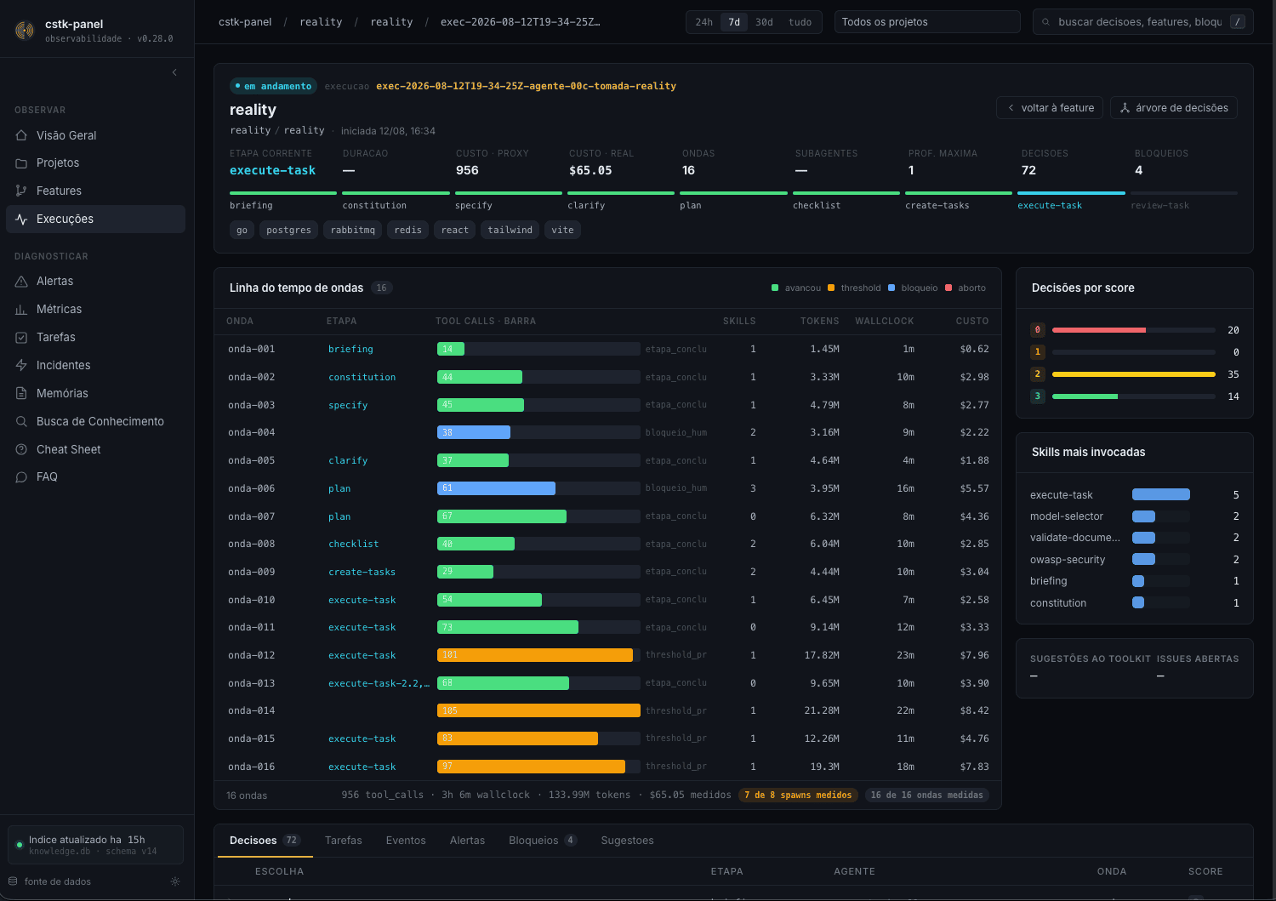Viewport: 1276px width, 901px height.
Task: Switch to the Alertas tab
Action: point(467,841)
